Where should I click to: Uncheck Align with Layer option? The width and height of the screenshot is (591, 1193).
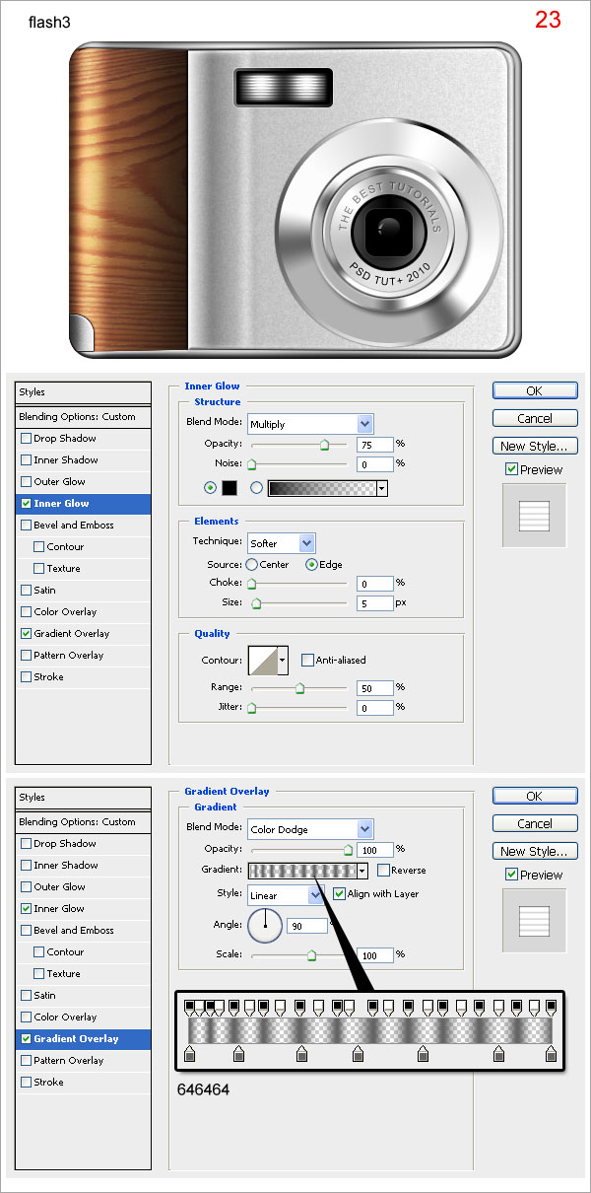(x=339, y=894)
